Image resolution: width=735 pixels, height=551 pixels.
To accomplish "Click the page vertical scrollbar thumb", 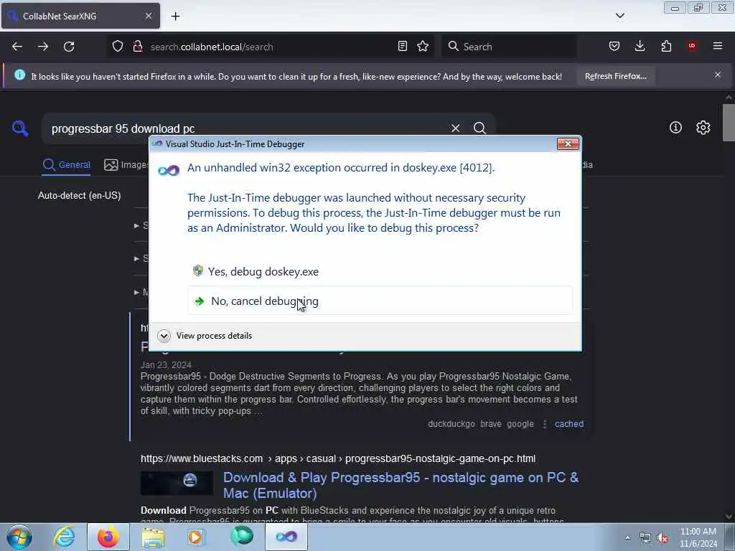I will 729,123.
